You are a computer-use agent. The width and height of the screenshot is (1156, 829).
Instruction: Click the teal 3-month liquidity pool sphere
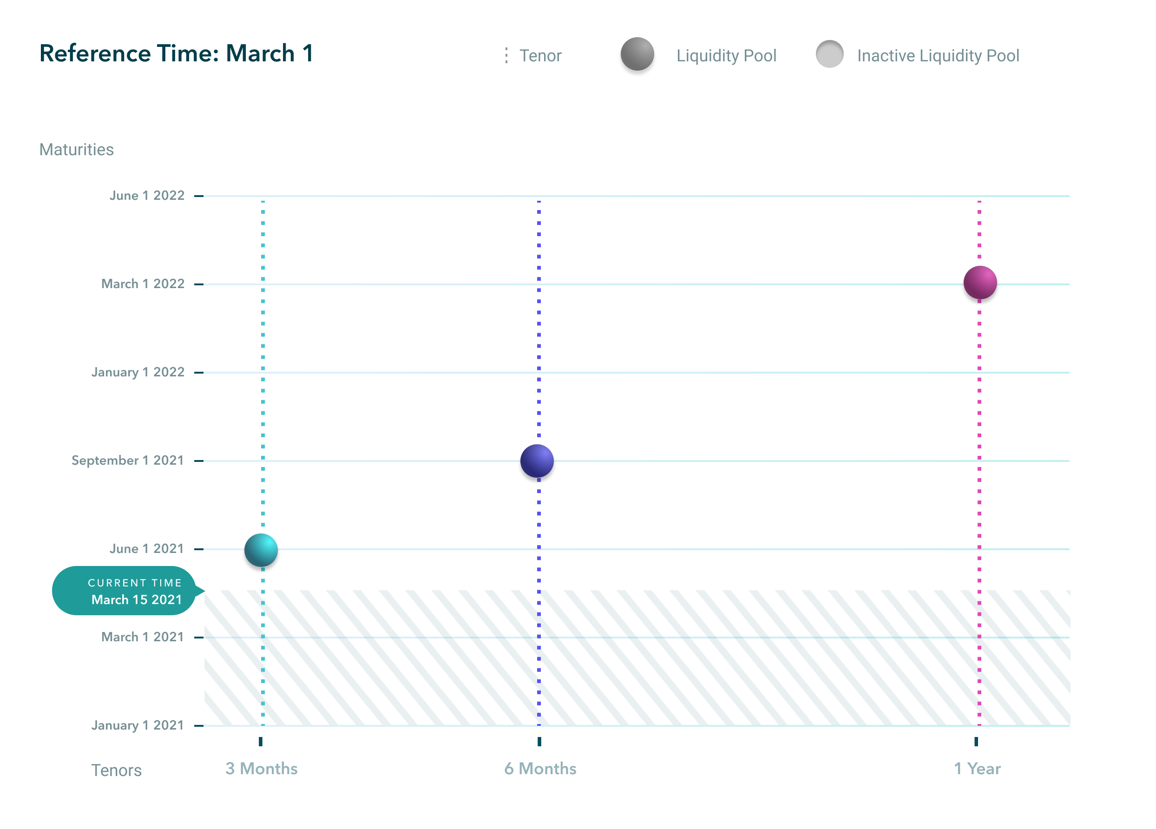261,550
